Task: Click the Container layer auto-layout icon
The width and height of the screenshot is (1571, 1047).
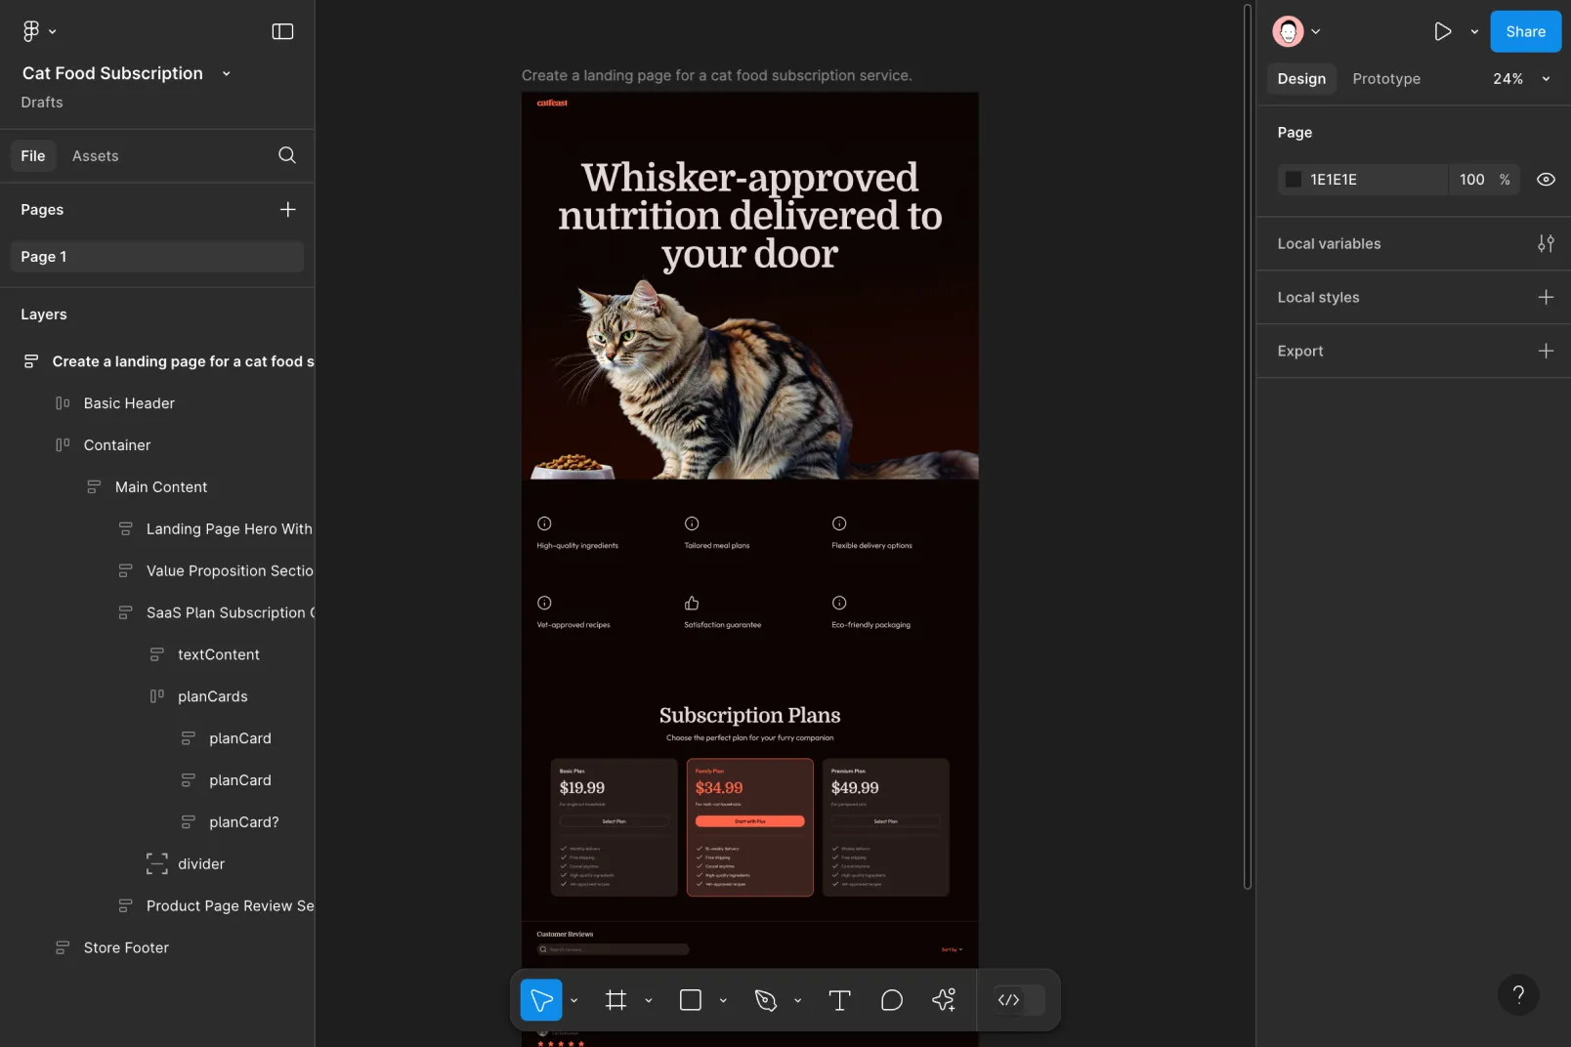Action: click(63, 445)
